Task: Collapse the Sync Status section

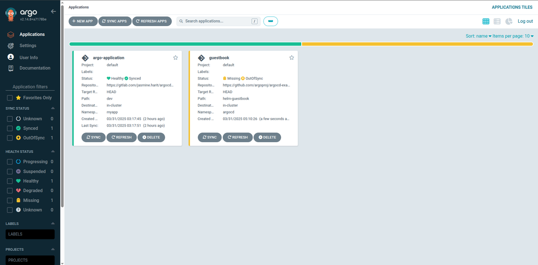Action: 53,109
